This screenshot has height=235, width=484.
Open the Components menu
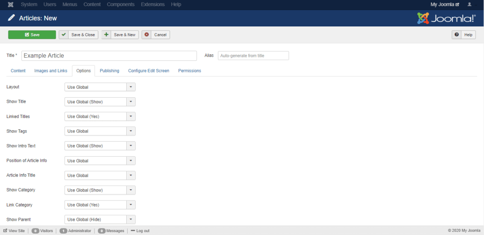pos(121,5)
